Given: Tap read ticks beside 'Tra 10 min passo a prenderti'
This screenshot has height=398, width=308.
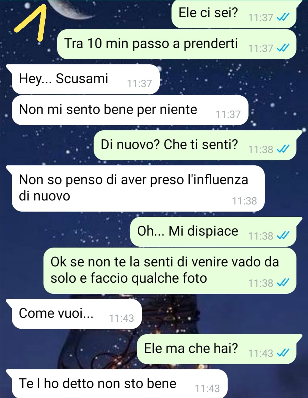Looking at the screenshot, I should click(283, 48).
